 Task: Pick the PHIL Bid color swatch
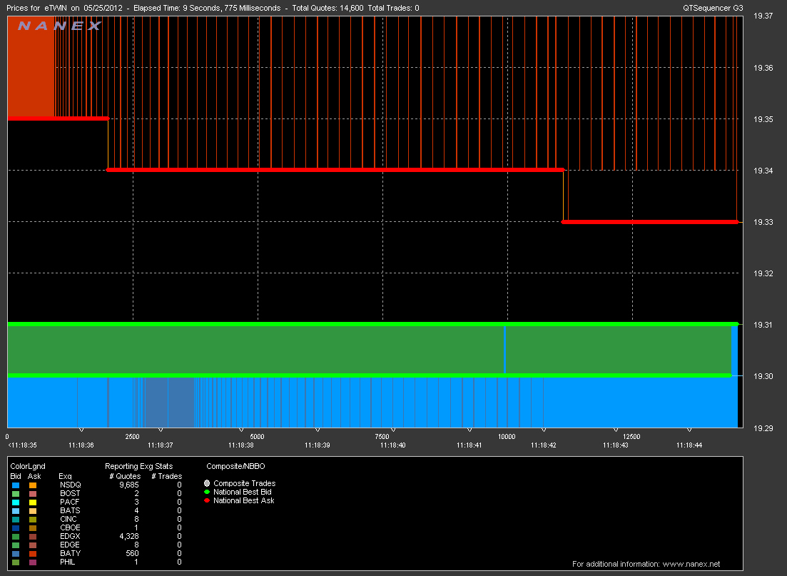click(16, 562)
